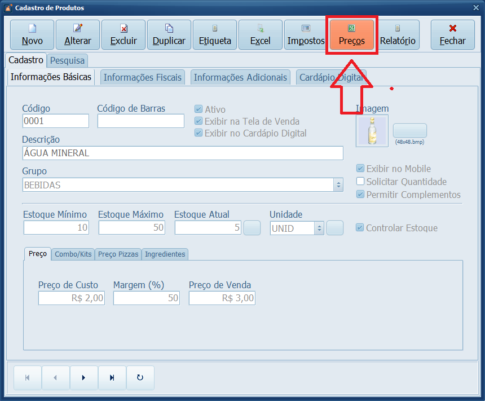Click the Novo toolbar button
485x401 pixels.
coord(32,35)
